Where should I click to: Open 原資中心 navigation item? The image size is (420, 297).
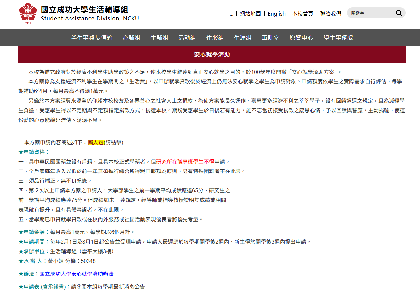click(301, 38)
